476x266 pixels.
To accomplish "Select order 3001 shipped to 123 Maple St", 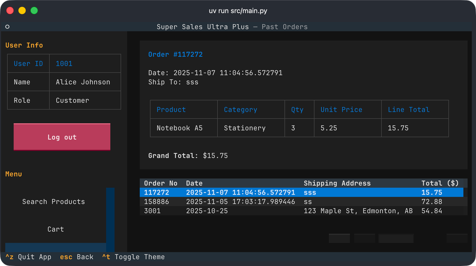I will 238,211.
